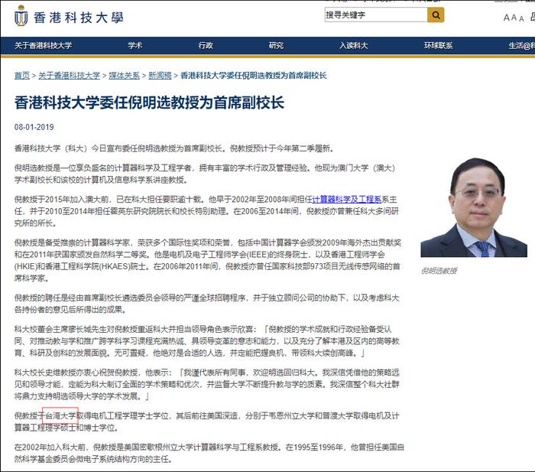Screen dimensions: 535x472
Task: Click the paragraph starting 香港科技大学（科大）今日宣布
Action: [174, 148]
